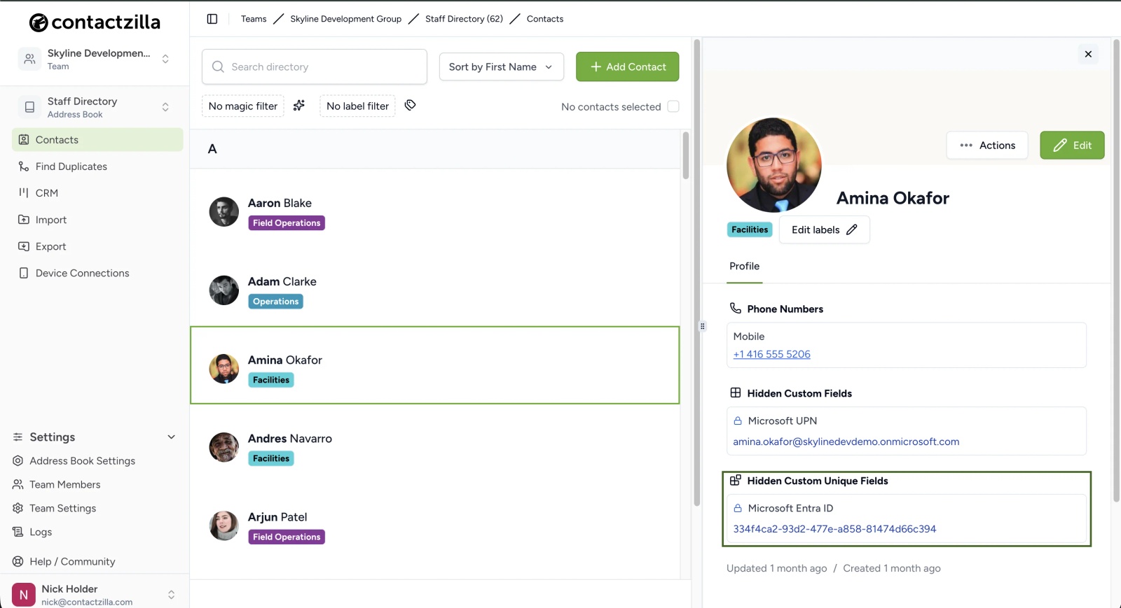
Task: Click the label filter tag icon
Action: click(x=411, y=105)
